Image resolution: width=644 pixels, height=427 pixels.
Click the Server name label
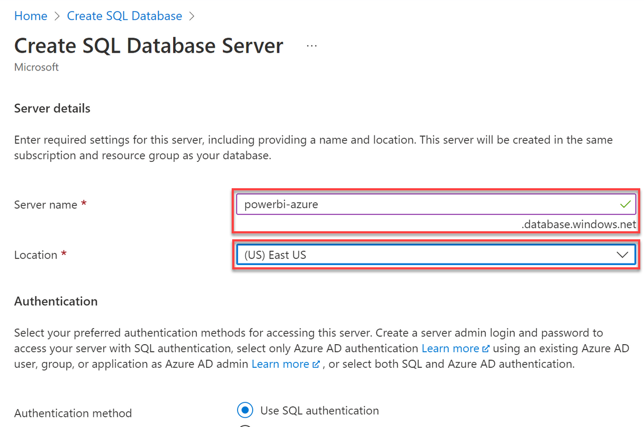(46, 205)
